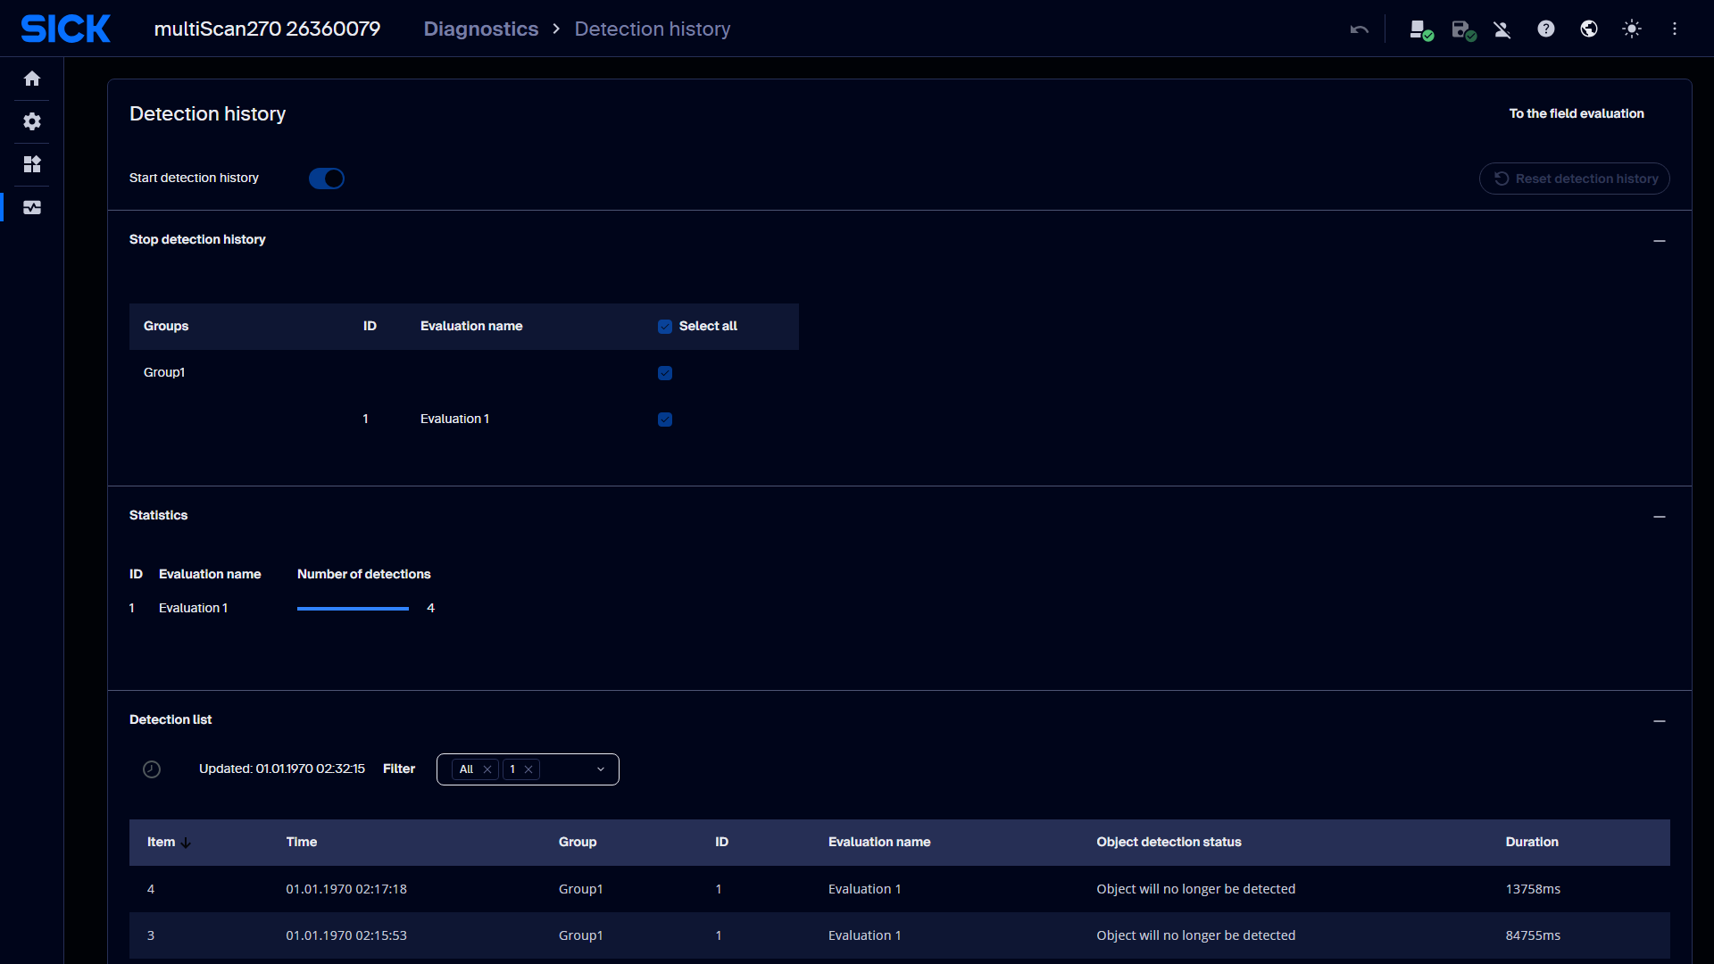Toggle the Select all checkbox
The width and height of the screenshot is (1714, 964).
tap(665, 327)
